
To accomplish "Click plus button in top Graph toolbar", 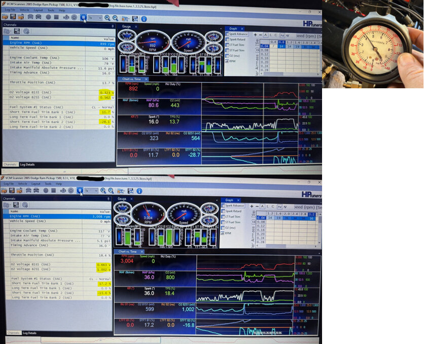I will (x=255, y=35).
